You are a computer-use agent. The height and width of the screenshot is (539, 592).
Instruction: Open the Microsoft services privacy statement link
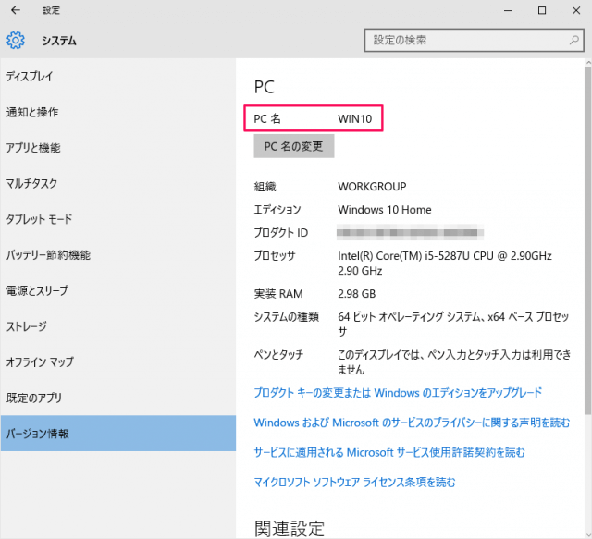[x=412, y=423]
